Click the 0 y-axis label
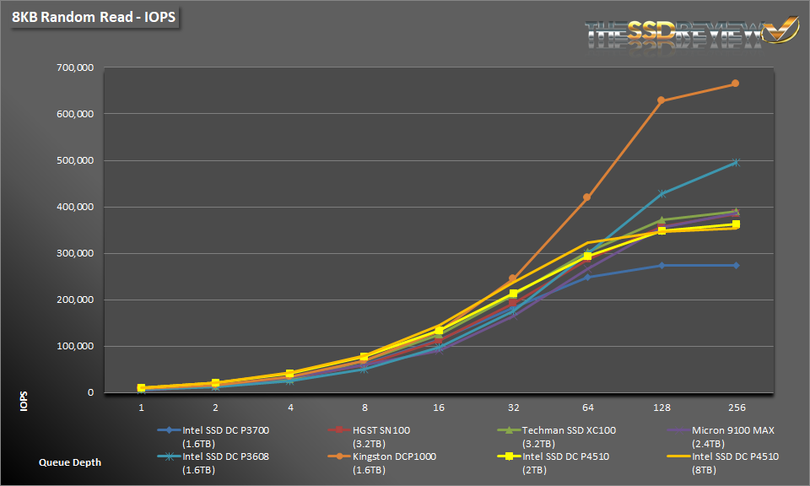This screenshot has height=486, width=810. pyautogui.click(x=91, y=392)
